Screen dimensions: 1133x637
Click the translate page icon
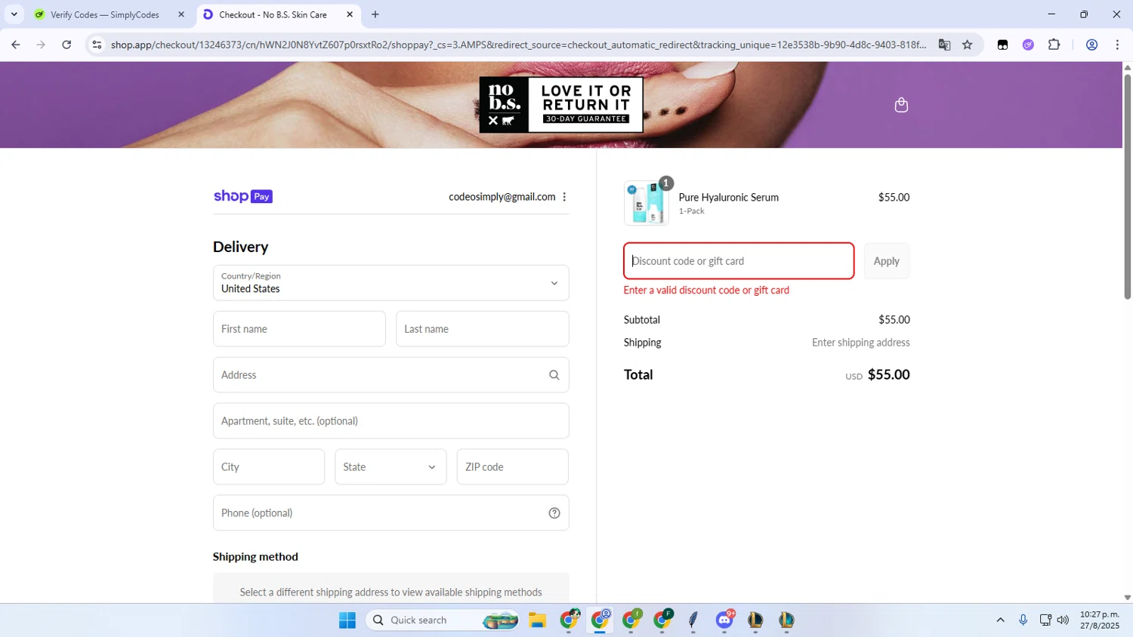(944, 45)
